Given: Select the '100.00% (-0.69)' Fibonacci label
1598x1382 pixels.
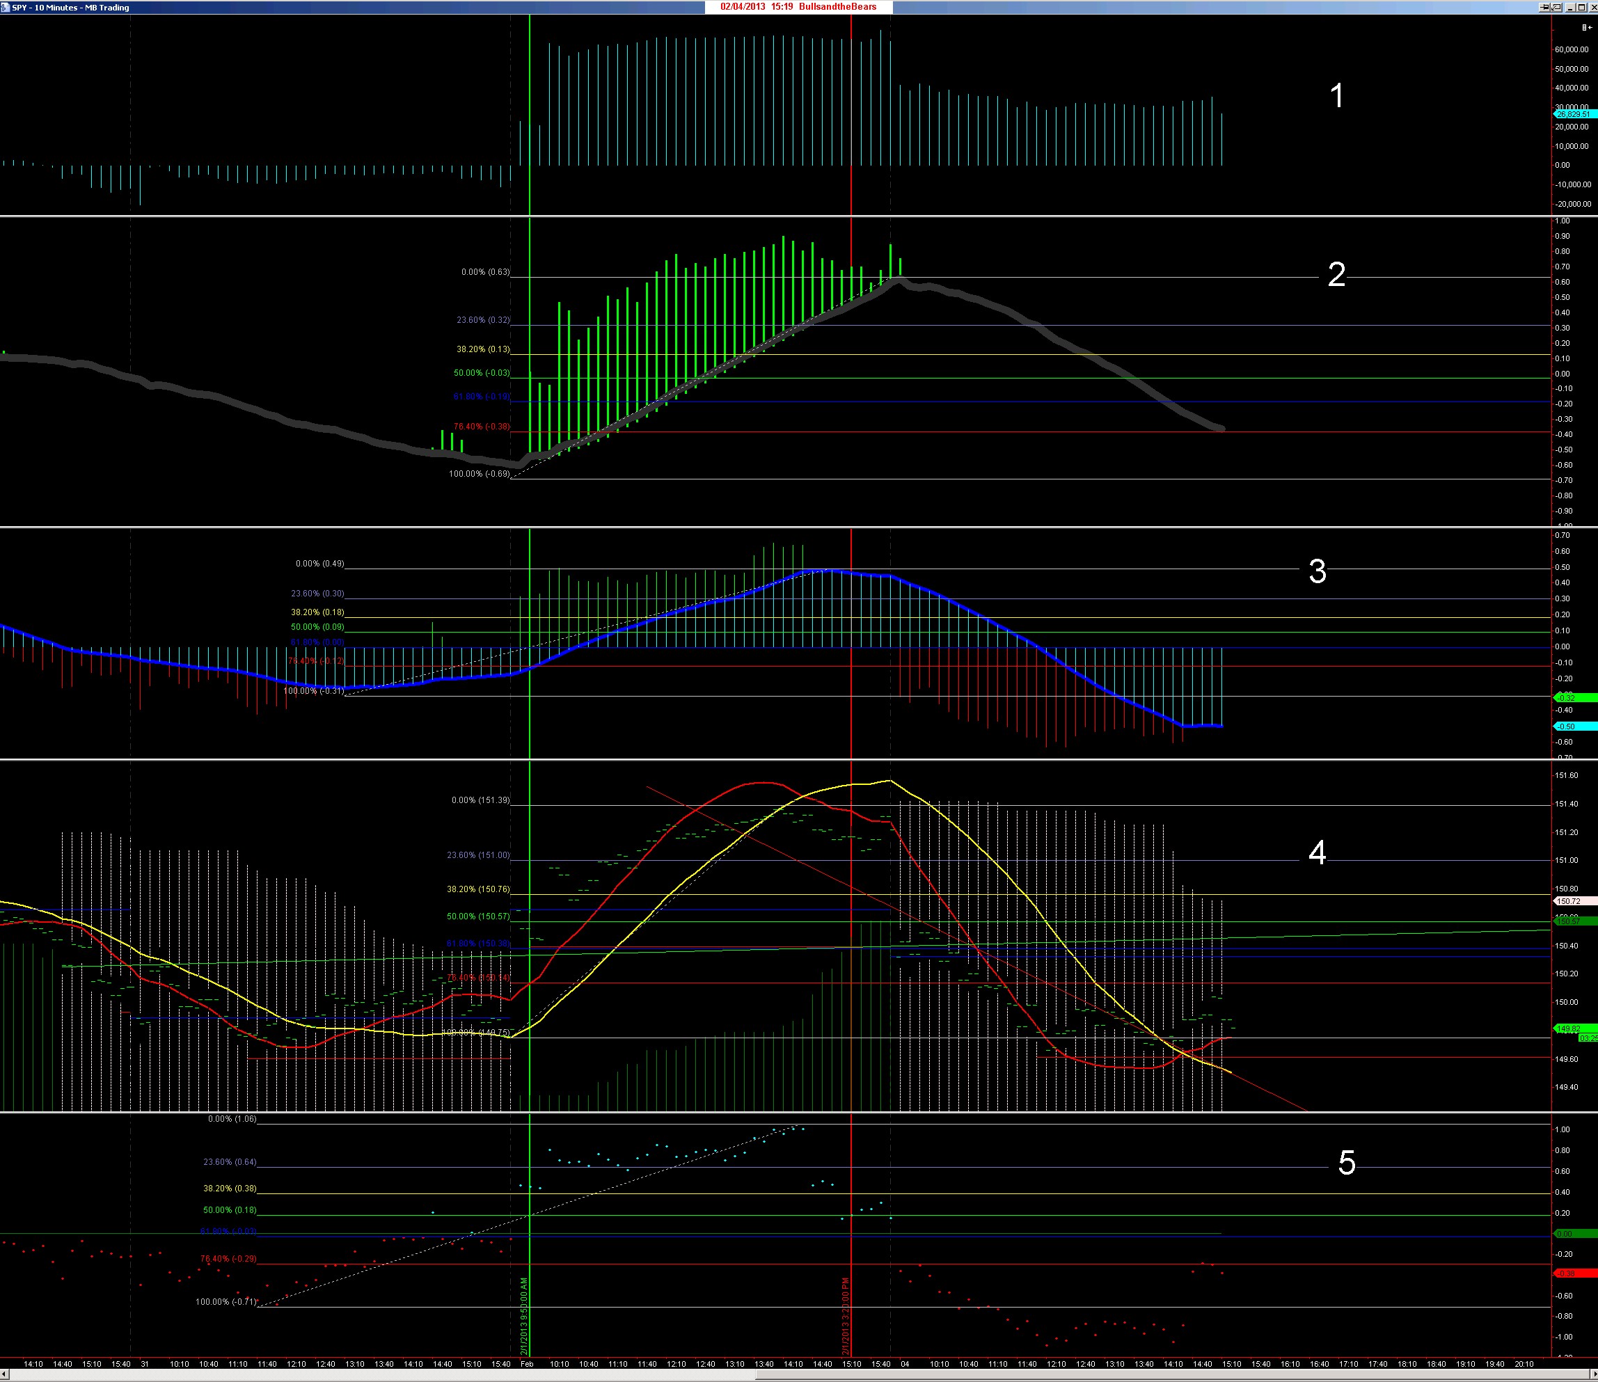Looking at the screenshot, I should [x=479, y=475].
